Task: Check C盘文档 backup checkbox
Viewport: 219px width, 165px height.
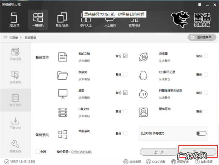Action: tap(125, 111)
